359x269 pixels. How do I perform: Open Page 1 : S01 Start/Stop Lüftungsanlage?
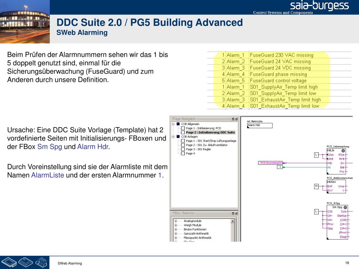[211, 141]
